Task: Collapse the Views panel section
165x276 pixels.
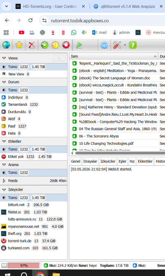Action: click(x=4, y=58)
